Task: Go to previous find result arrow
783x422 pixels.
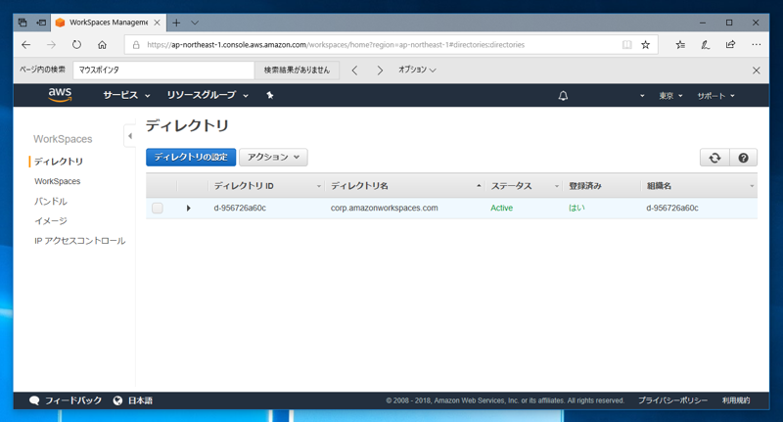Action: (354, 70)
